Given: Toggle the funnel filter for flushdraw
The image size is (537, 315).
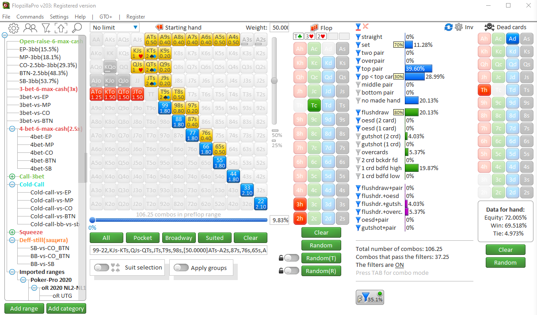Looking at the screenshot, I should [x=358, y=113].
